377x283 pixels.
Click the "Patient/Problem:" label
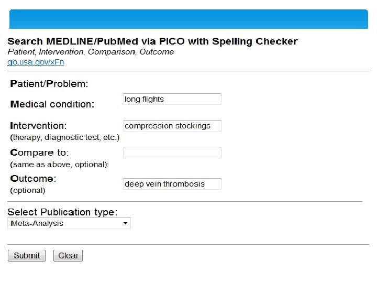tap(50, 84)
